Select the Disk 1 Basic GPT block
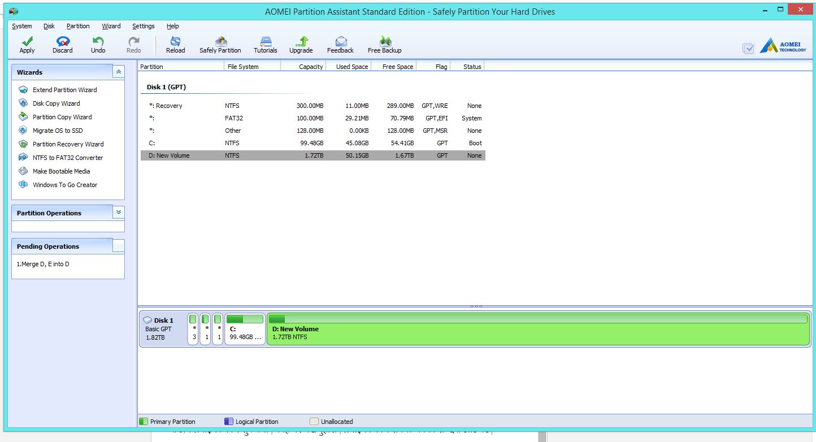This screenshot has height=442, width=816. (x=163, y=329)
